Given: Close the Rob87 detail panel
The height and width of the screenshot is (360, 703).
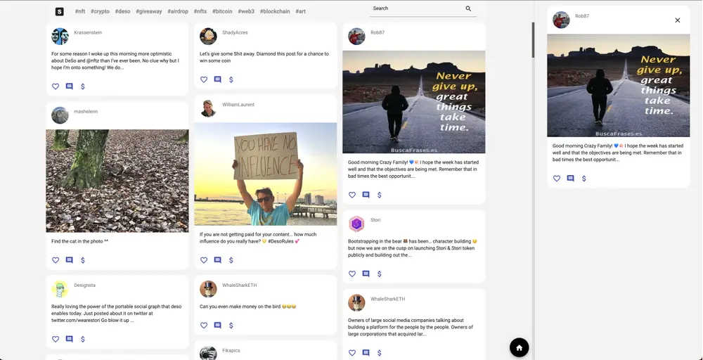Looking at the screenshot, I should pyautogui.click(x=678, y=20).
